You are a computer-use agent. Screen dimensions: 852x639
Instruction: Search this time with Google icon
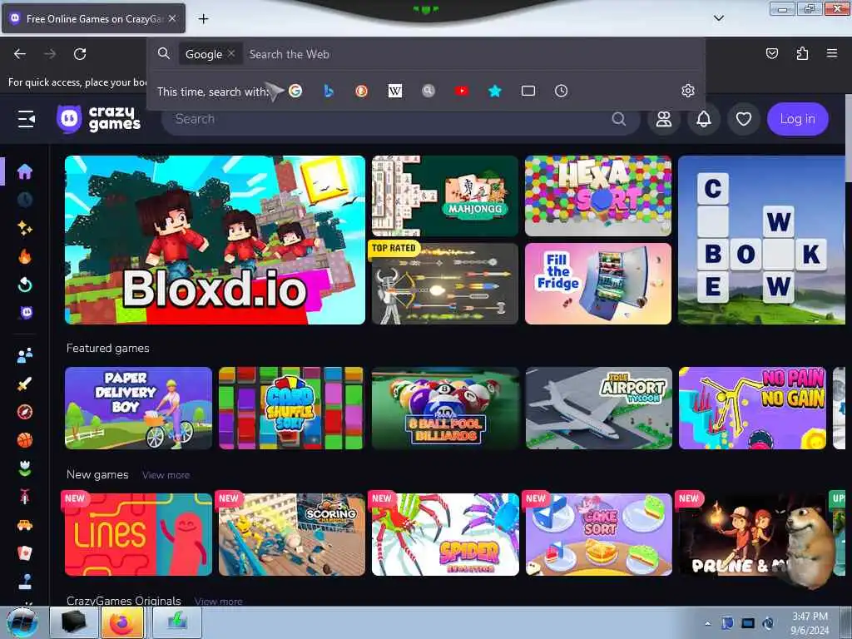[295, 91]
